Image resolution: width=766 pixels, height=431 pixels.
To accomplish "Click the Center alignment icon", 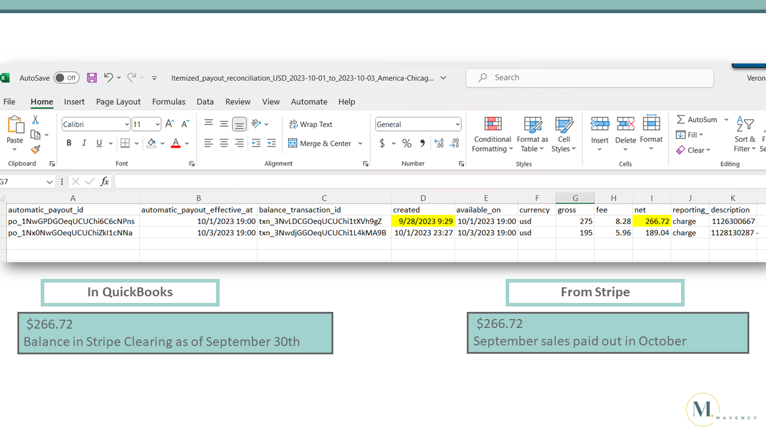I will (x=224, y=143).
